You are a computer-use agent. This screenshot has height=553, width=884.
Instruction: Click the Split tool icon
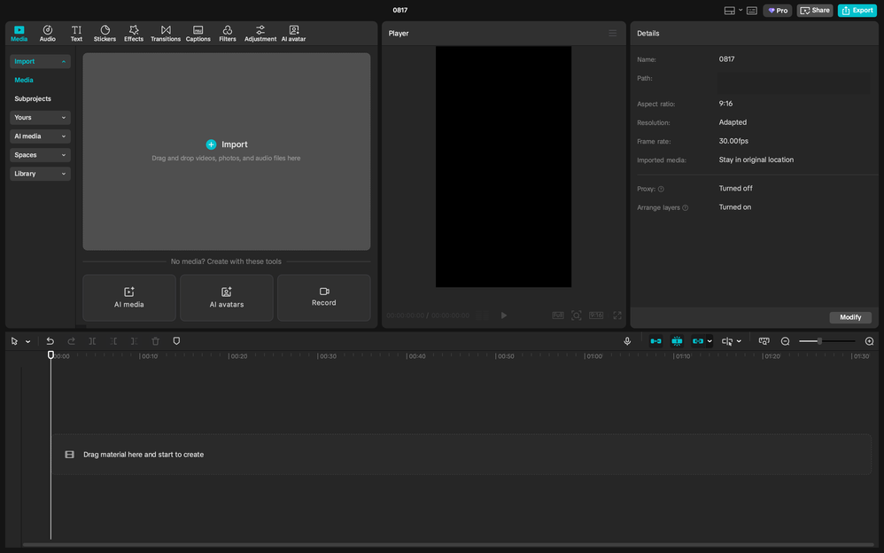click(92, 341)
